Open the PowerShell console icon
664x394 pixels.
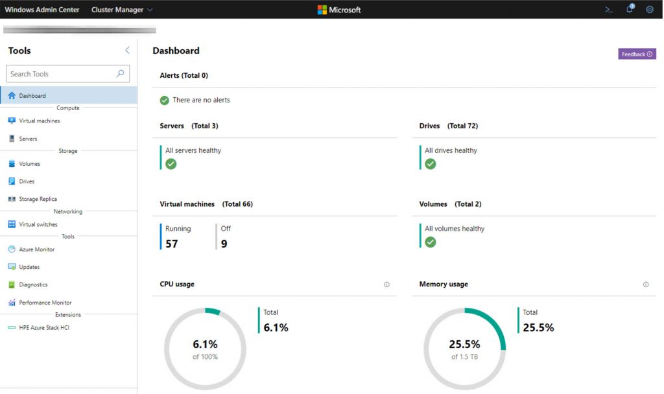click(x=609, y=9)
